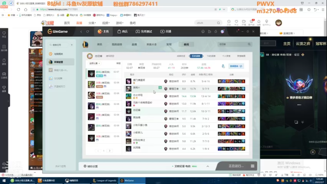Click the summoner search input field
Viewport: 327px width, 184px height.
[232, 44]
